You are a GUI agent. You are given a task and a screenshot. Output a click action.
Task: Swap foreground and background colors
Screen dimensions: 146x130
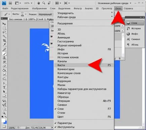(x=6, y=117)
